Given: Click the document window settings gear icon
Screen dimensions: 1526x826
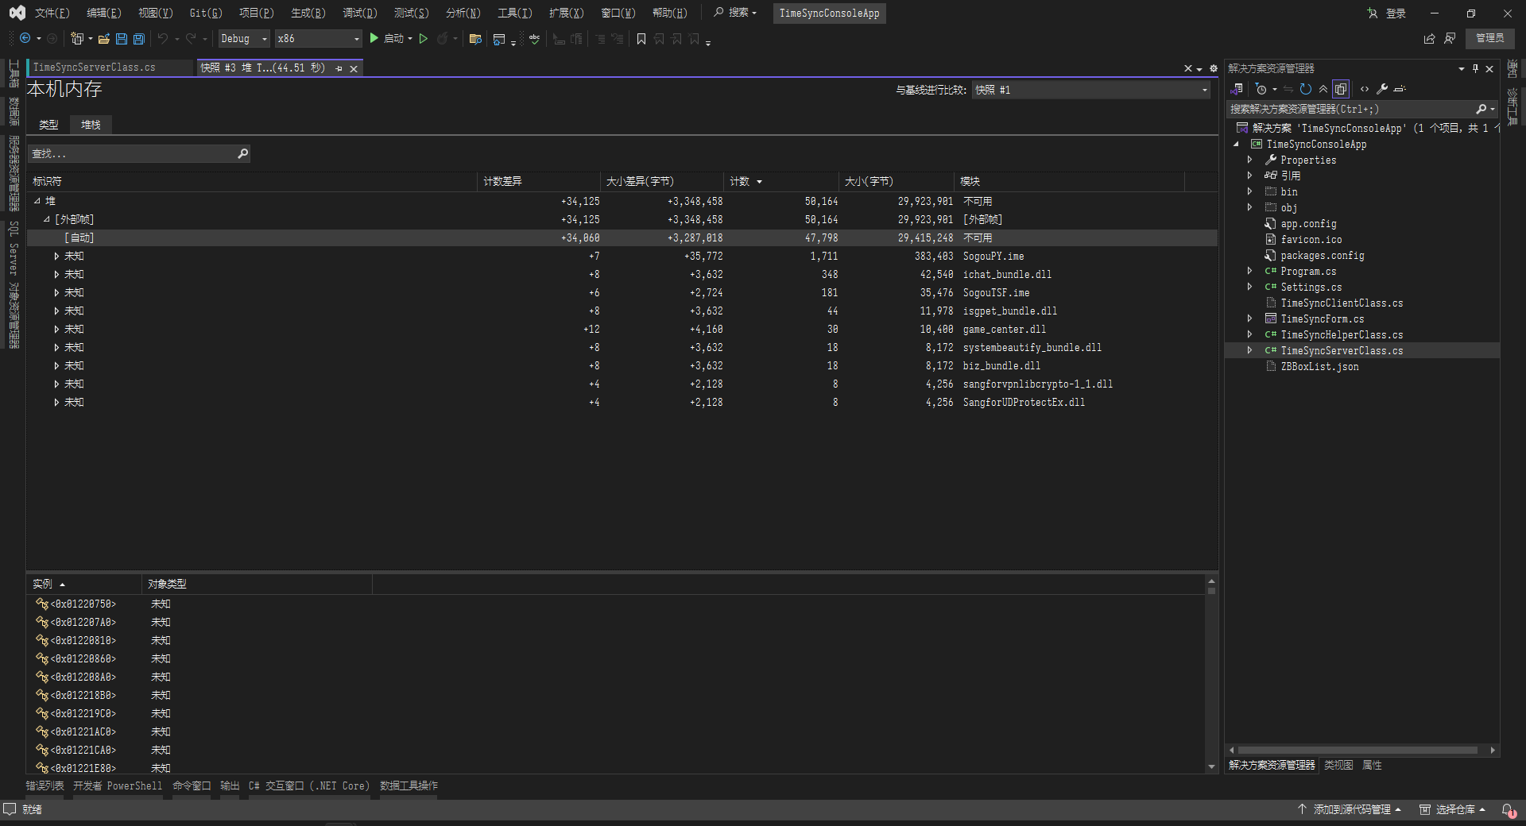Looking at the screenshot, I should click(1214, 68).
